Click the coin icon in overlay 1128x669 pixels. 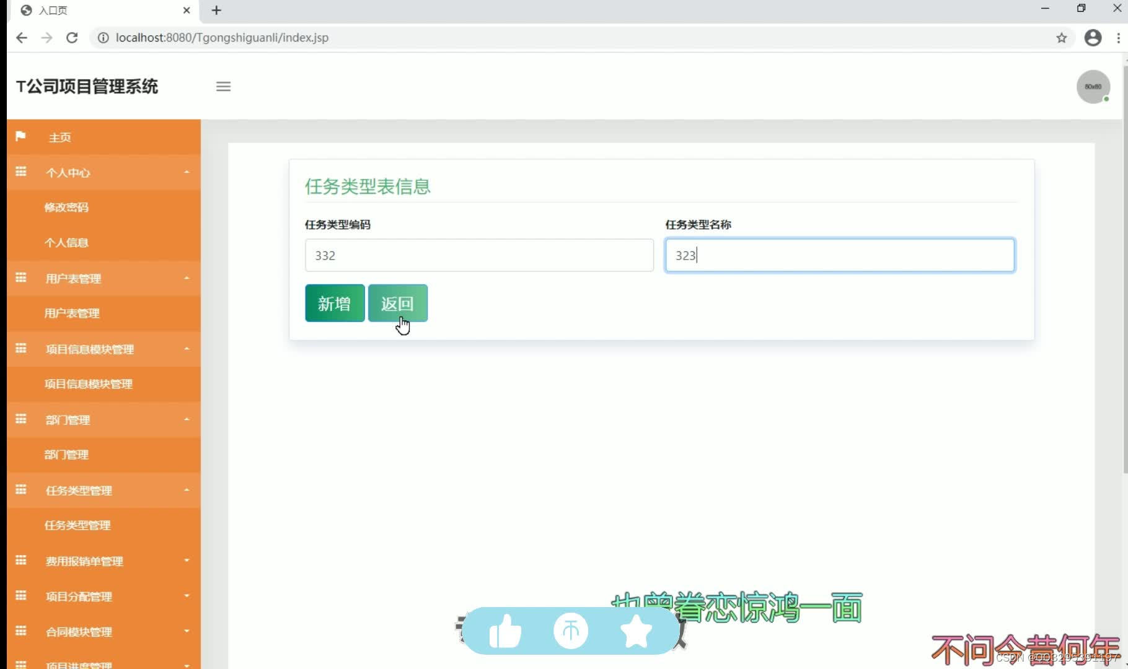tap(571, 631)
